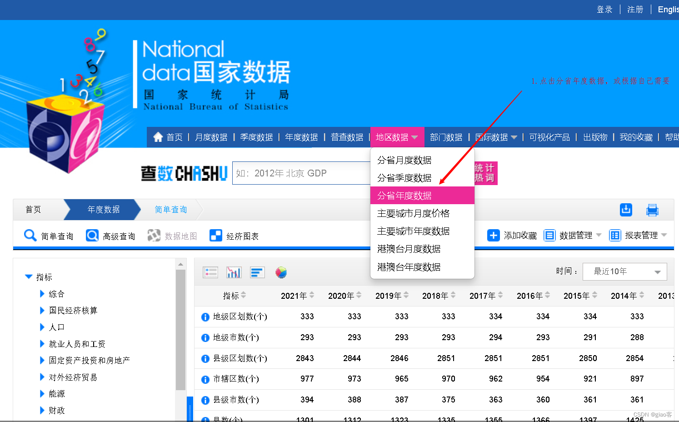Viewport: 679px width, 422px height.
Task: Click the 注册 link at top
Action: click(x=635, y=10)
